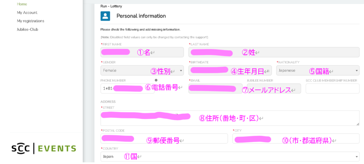Viewport: 364px width, 164px height.
Task: Click the First Name input field
Action: click(x=142, y=52)
